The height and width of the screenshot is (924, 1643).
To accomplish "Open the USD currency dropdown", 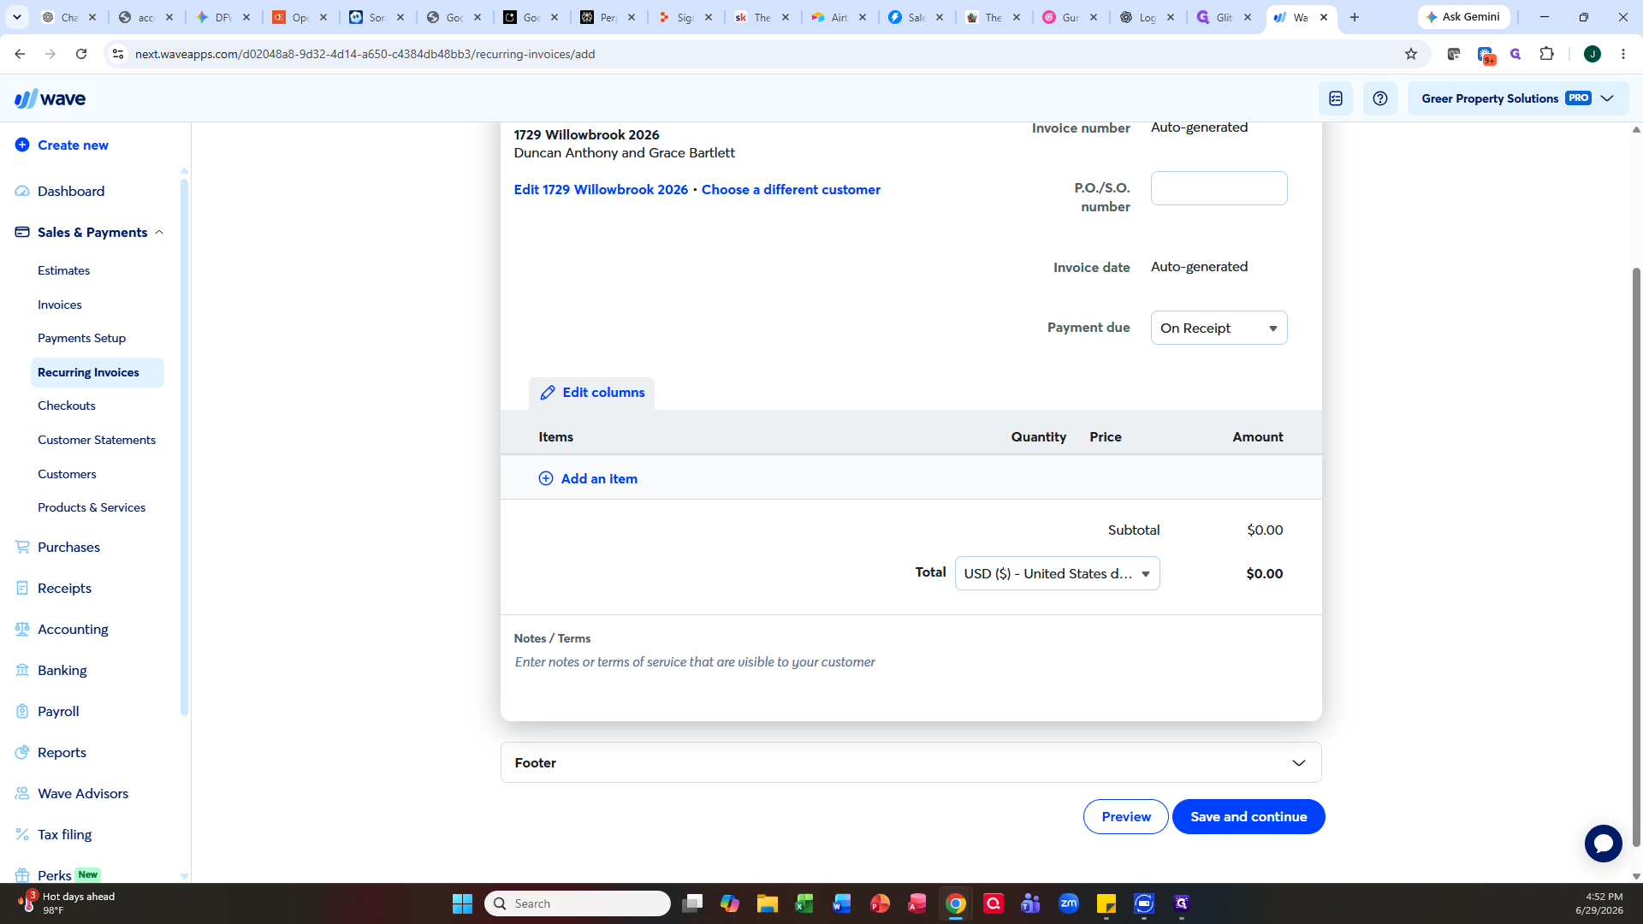I will (1057, 573).
